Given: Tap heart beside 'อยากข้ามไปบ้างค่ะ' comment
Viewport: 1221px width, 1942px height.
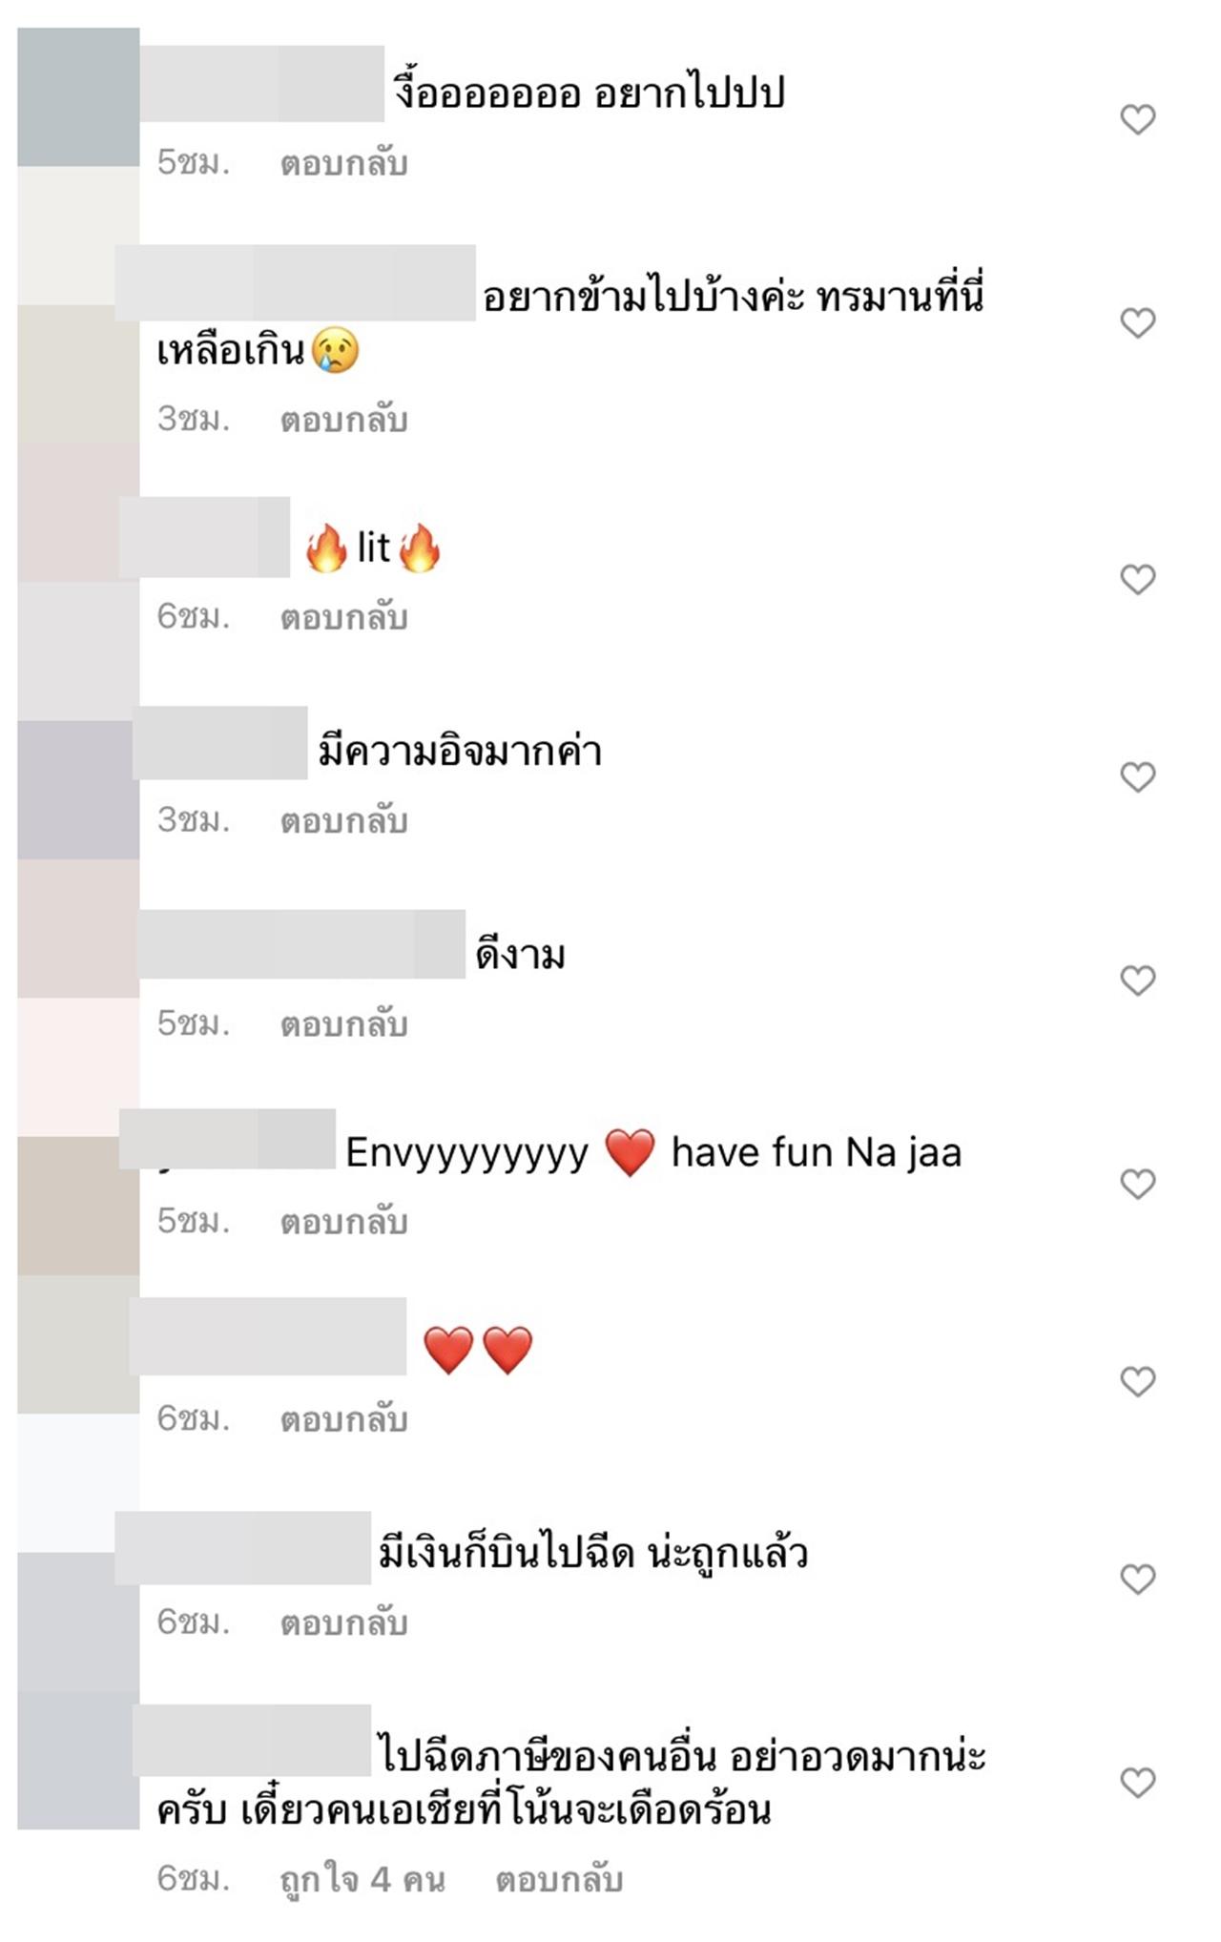Looking at the screenshot, I should (x=1137, y=322).
